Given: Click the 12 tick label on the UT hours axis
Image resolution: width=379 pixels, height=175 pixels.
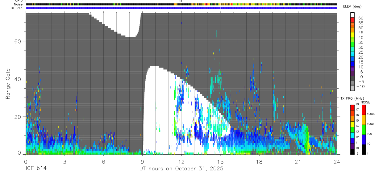Looking at the screenshot, I should (x=181, y=162).
